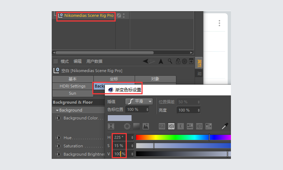Click the stepper arrows of 色标位置 field
Viewport: 283px width, 170px height.
click(x=147, y=110)
